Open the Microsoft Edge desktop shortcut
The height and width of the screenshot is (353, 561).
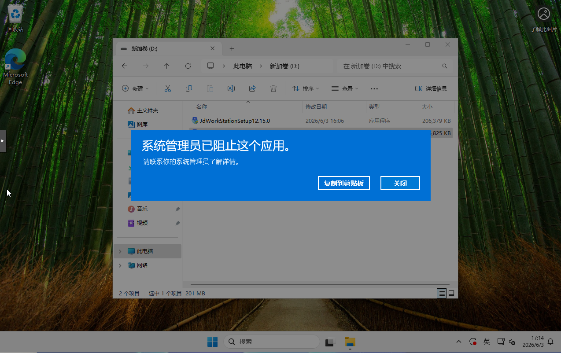(15, 66)
